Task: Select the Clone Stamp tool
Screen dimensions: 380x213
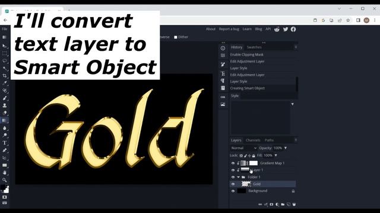Action: 4,105
